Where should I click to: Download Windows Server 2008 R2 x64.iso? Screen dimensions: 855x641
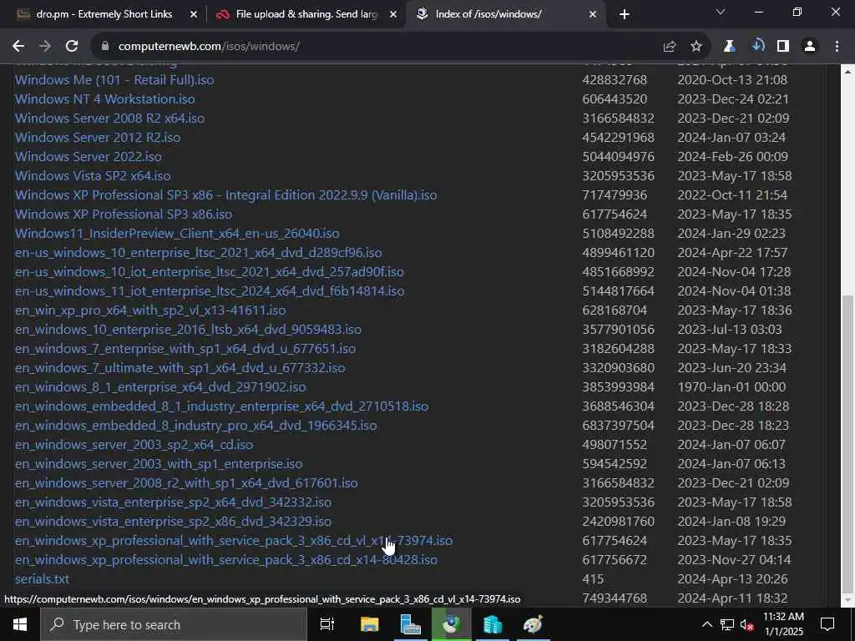pos(109,119)
